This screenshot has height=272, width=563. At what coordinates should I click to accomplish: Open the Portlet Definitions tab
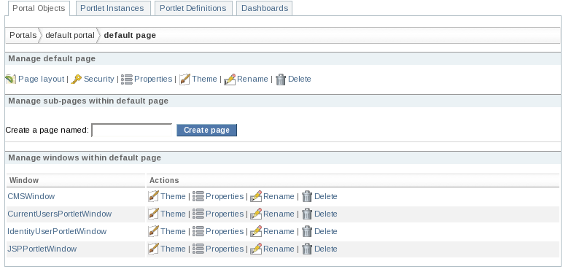193,8
